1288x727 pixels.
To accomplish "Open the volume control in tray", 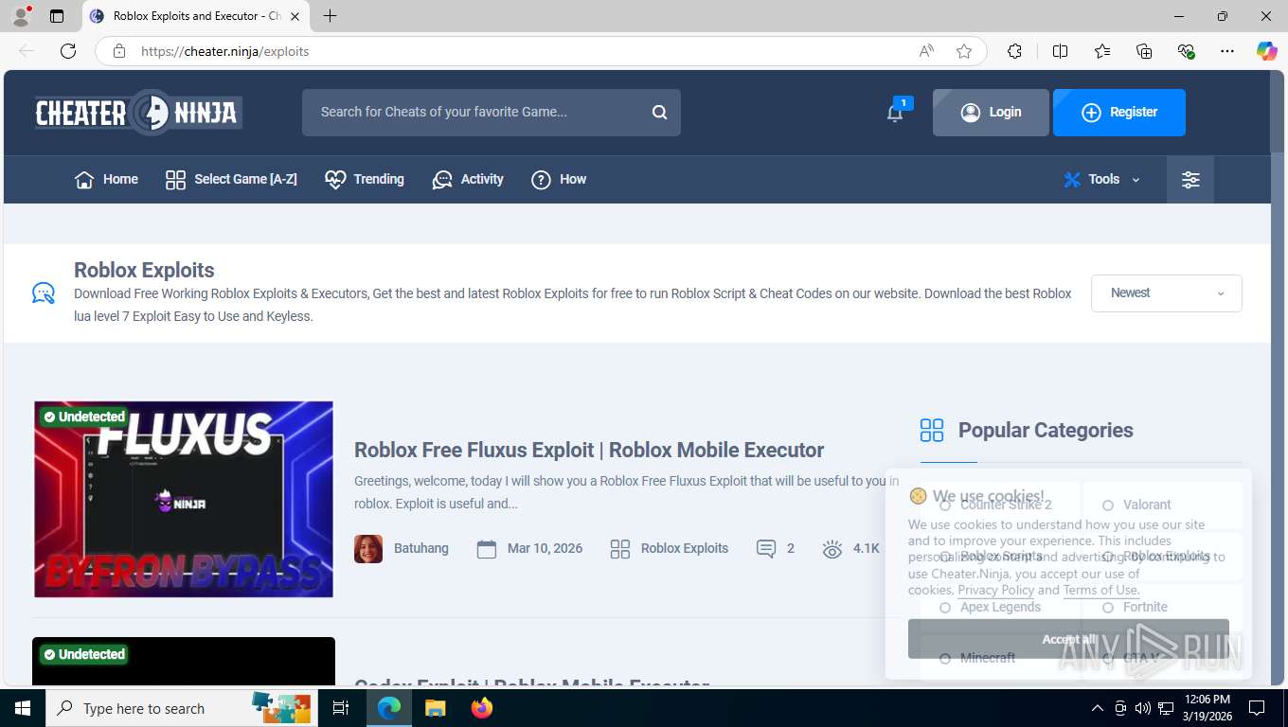I will [x=1143, y=708].
